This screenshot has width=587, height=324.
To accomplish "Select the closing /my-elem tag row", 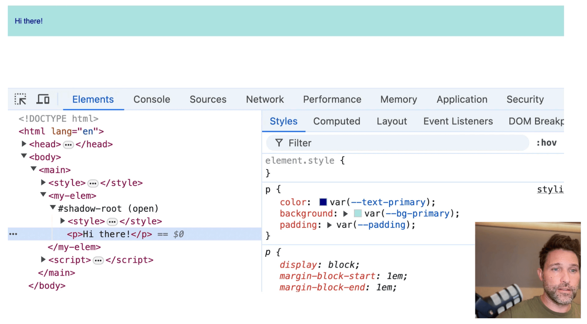I will [x=74, y=247].
